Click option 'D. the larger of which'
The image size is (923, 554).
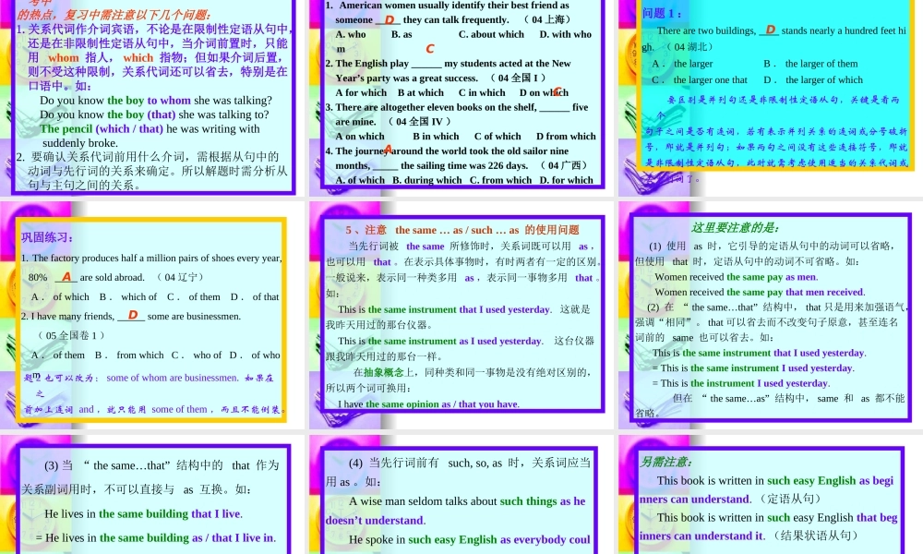point(813,79)
